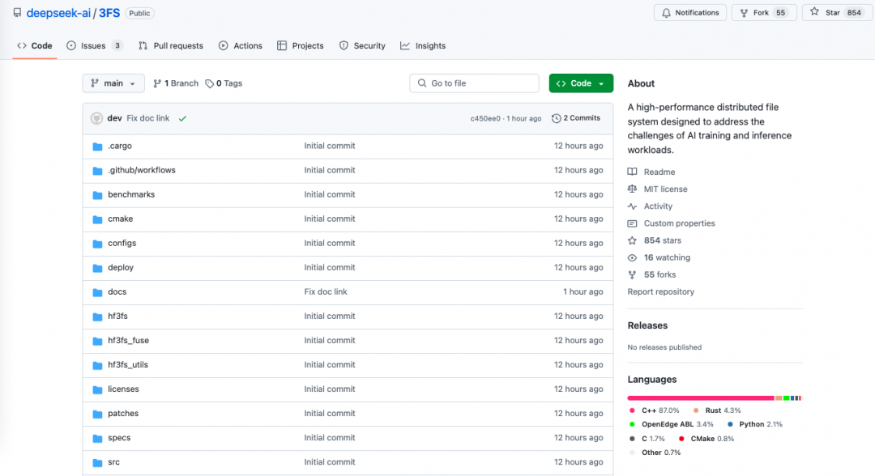Click the Tags icon link
Image resolution: width=875 pixels, height=476 pixels.
[209, 83]
